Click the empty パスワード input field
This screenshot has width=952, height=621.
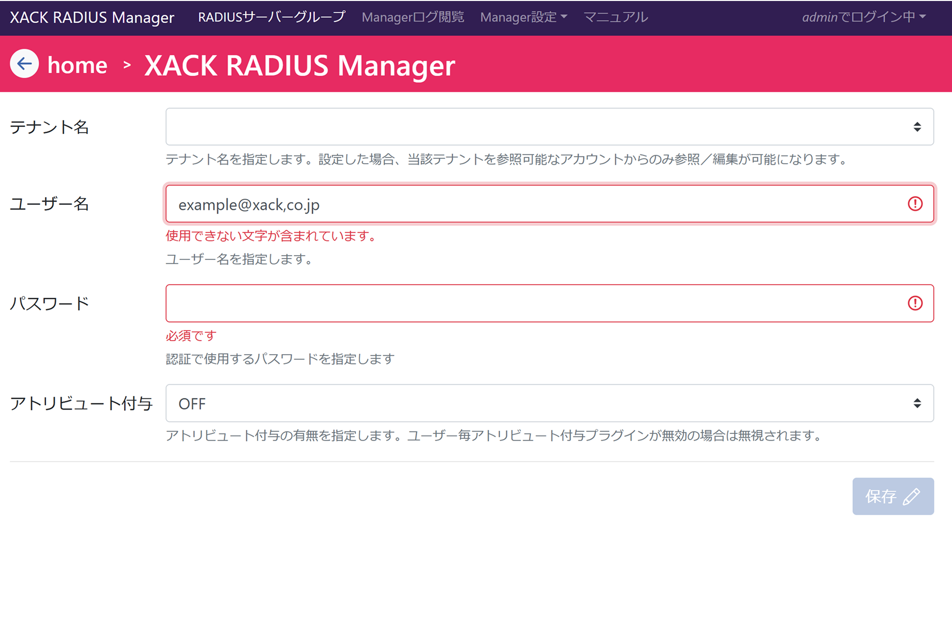[549, 303]
